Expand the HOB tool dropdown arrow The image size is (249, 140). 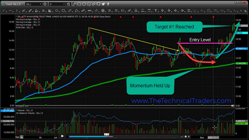tap(218, 11)
